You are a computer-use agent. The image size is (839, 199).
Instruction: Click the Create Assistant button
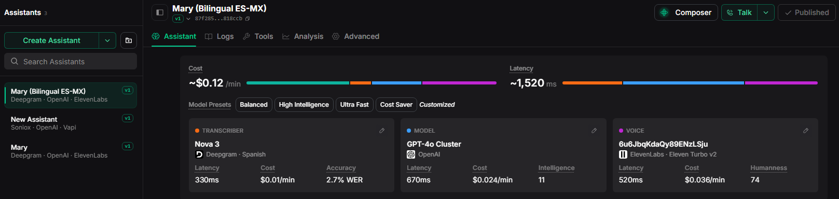pyautogui.click(x=51, y=40)
